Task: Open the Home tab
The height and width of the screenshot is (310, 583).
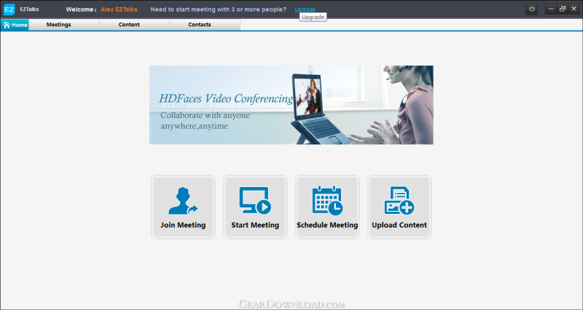Action: click(15, 25)
